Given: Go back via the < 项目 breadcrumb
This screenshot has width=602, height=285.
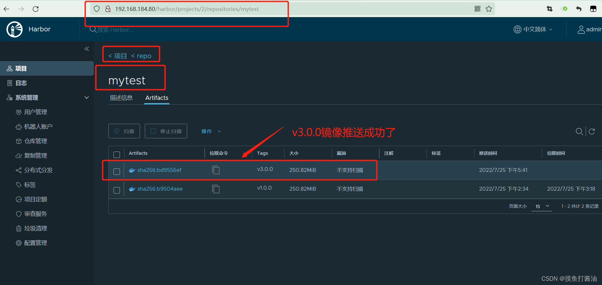Looking at the screenshot, I should pyautogui.click(x=118, y=56).
